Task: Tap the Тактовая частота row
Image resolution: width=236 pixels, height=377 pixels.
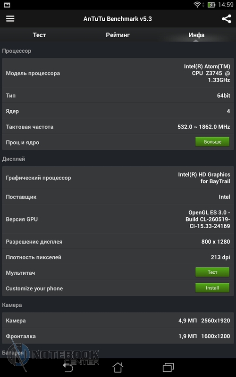Action: tap(118, 127)
